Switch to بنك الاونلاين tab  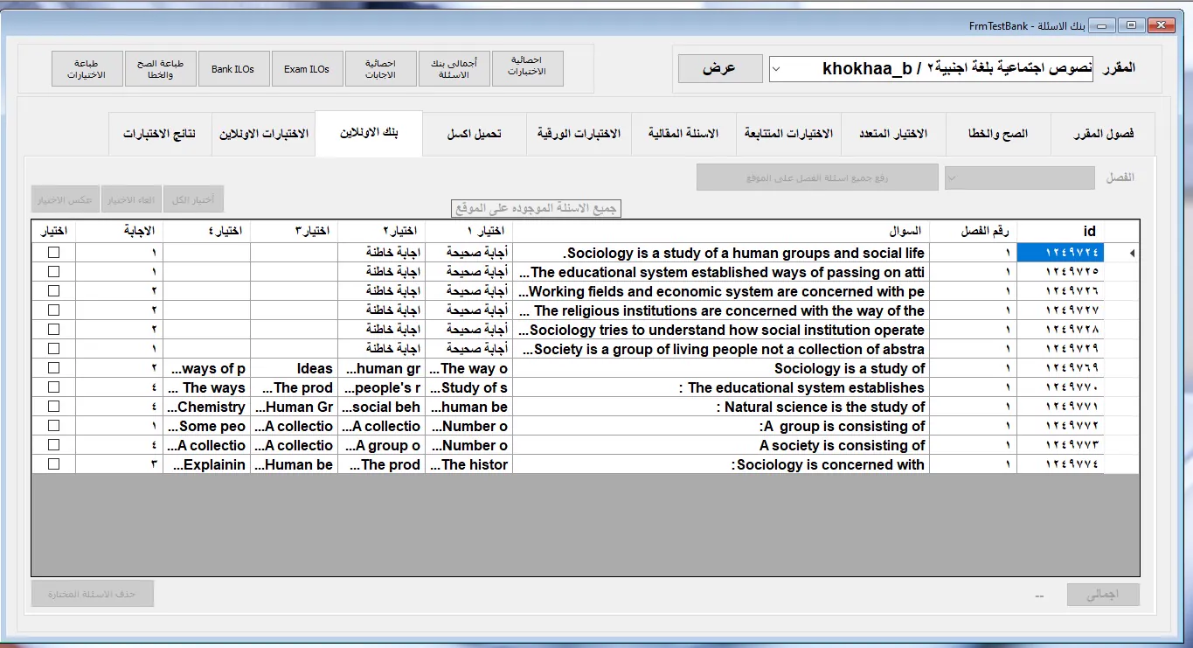369,133
